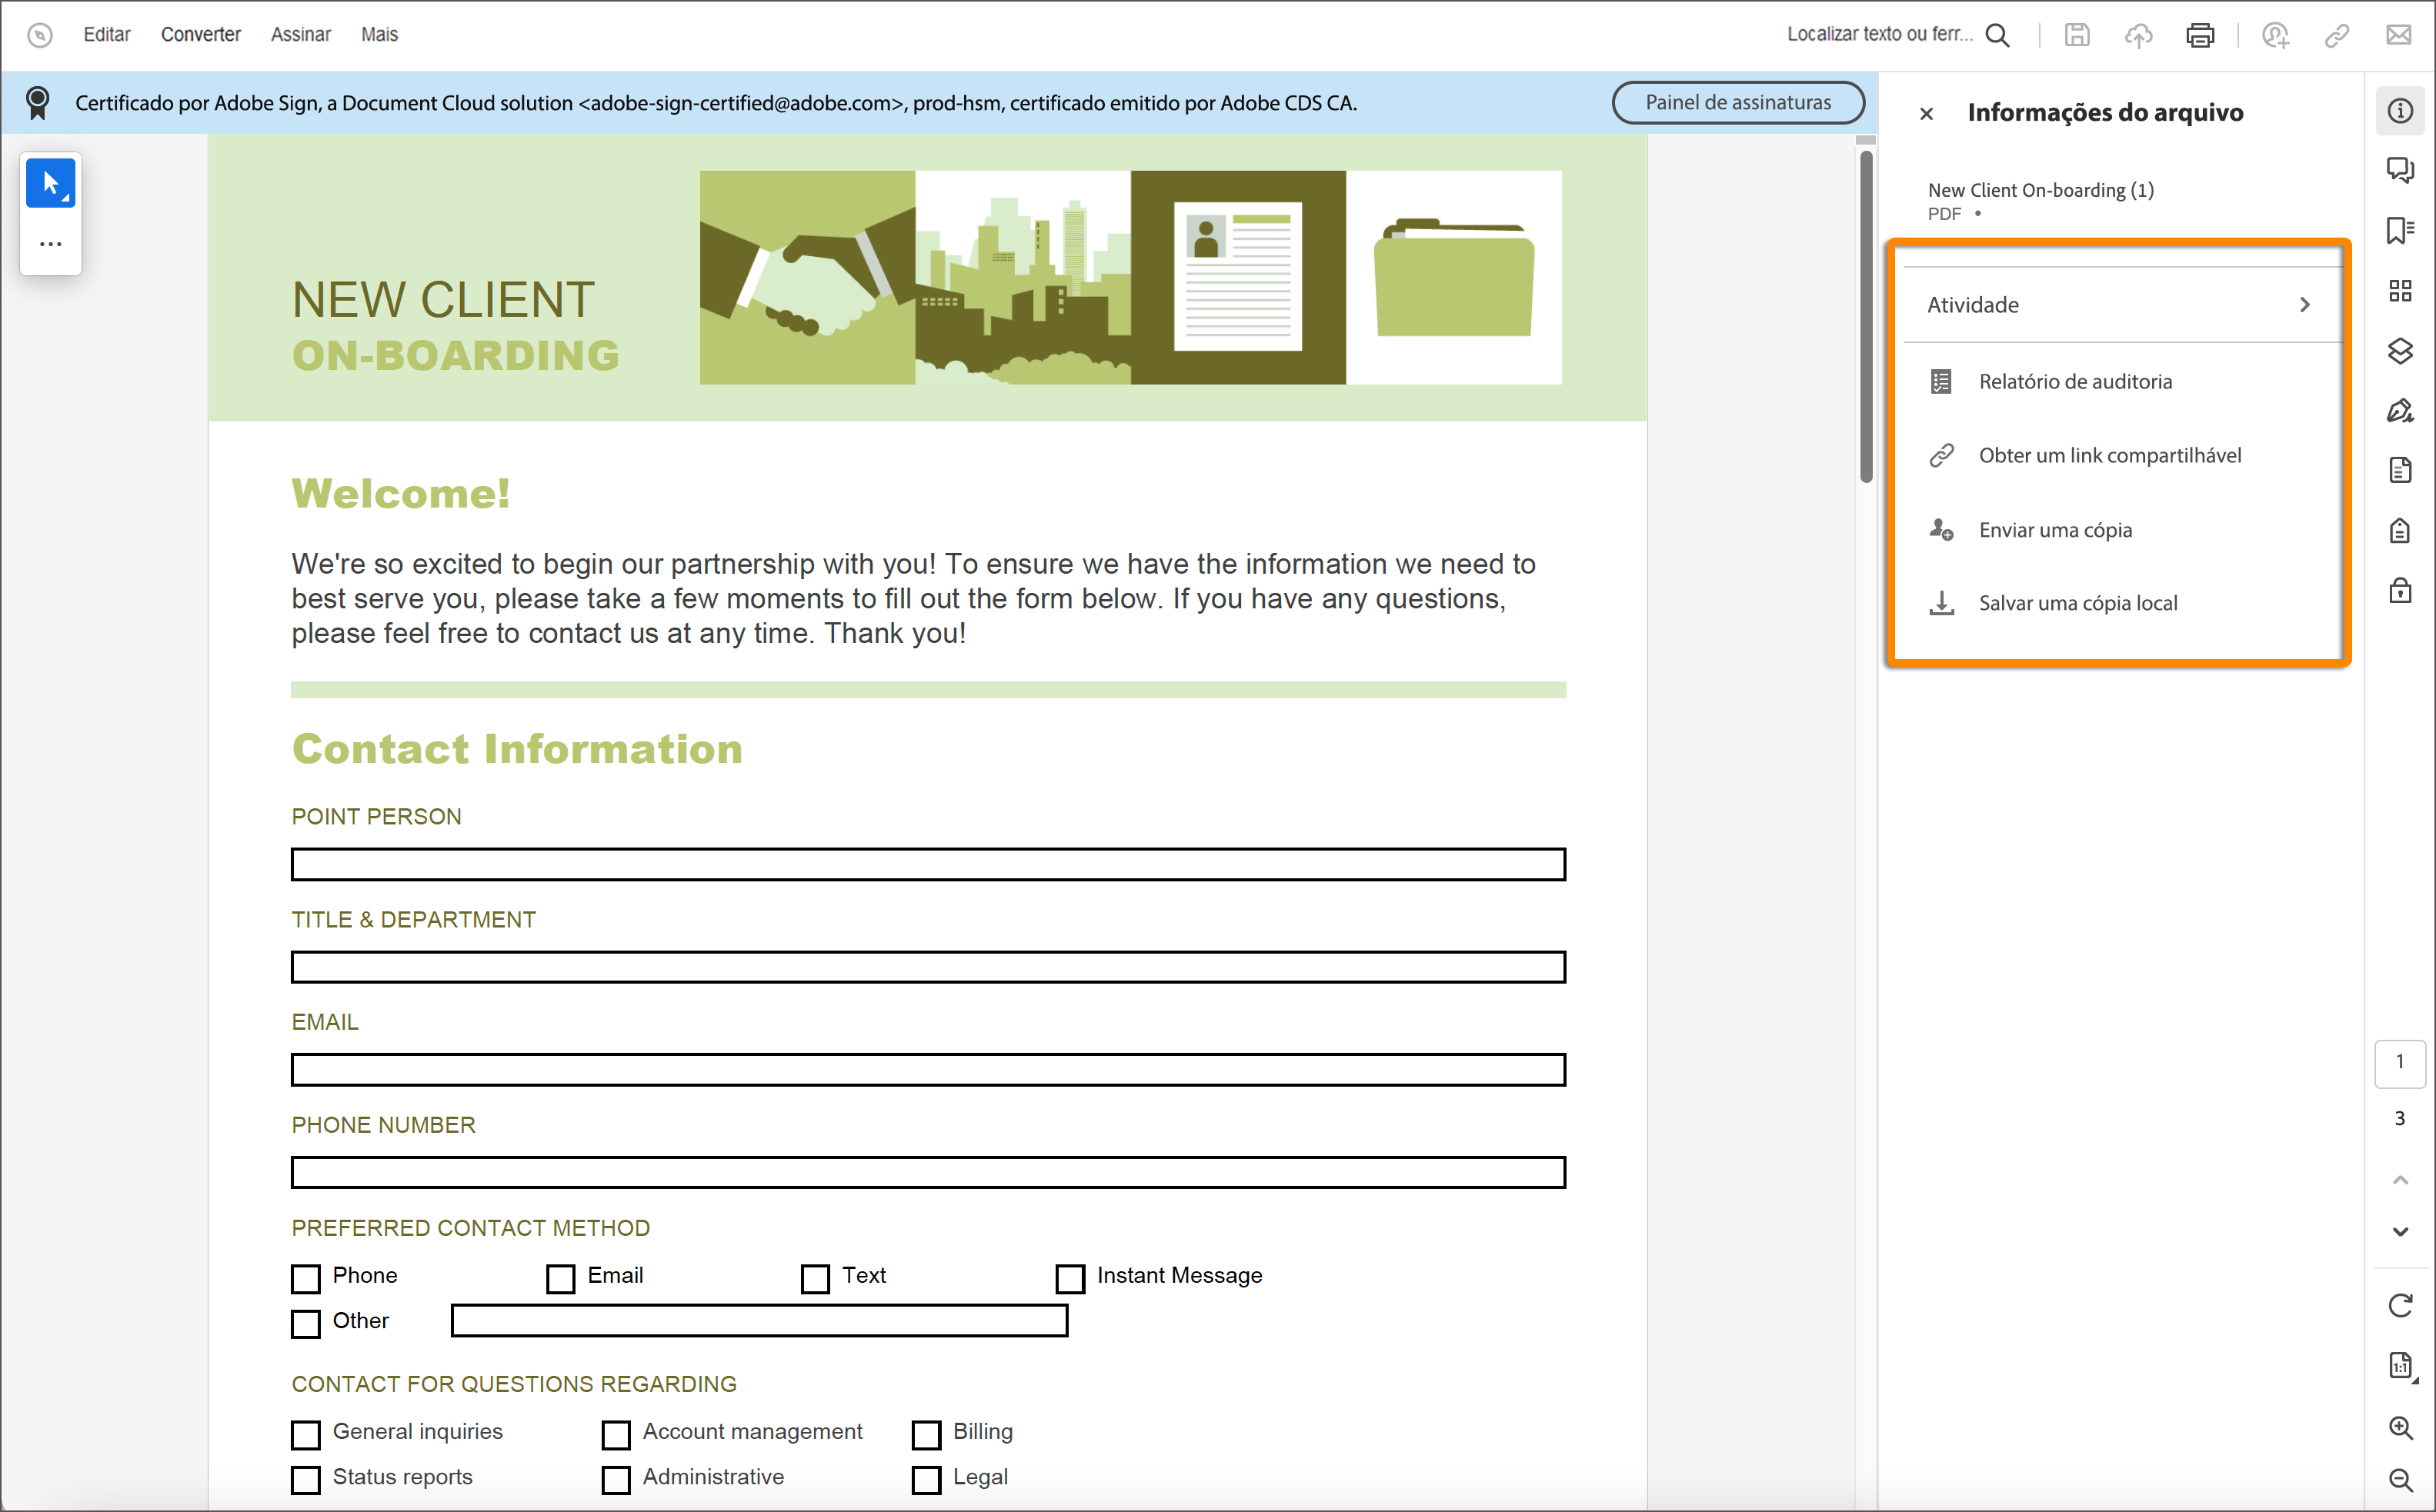Image resolution: width=2436 pixels, height=1512 pixels.
Task: Click the rotate page icon
Action: 2399,1305
